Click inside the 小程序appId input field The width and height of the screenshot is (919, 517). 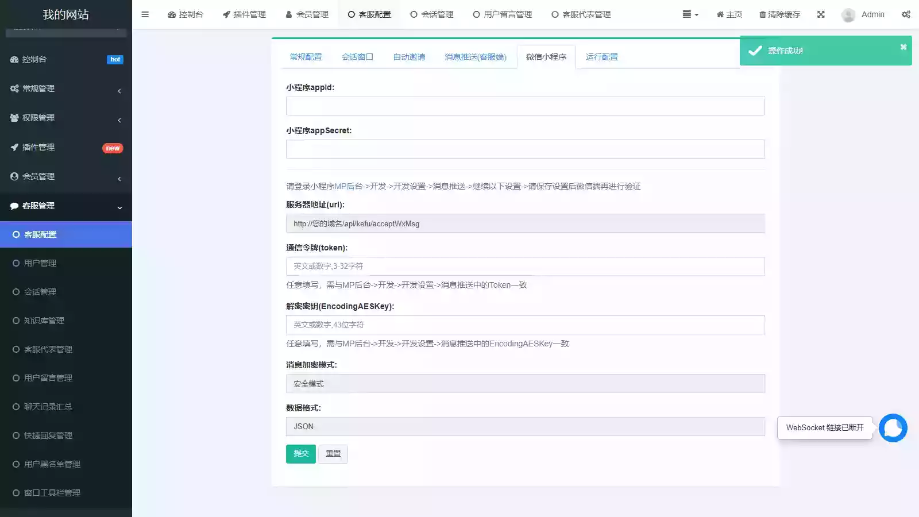pos(524,106)
